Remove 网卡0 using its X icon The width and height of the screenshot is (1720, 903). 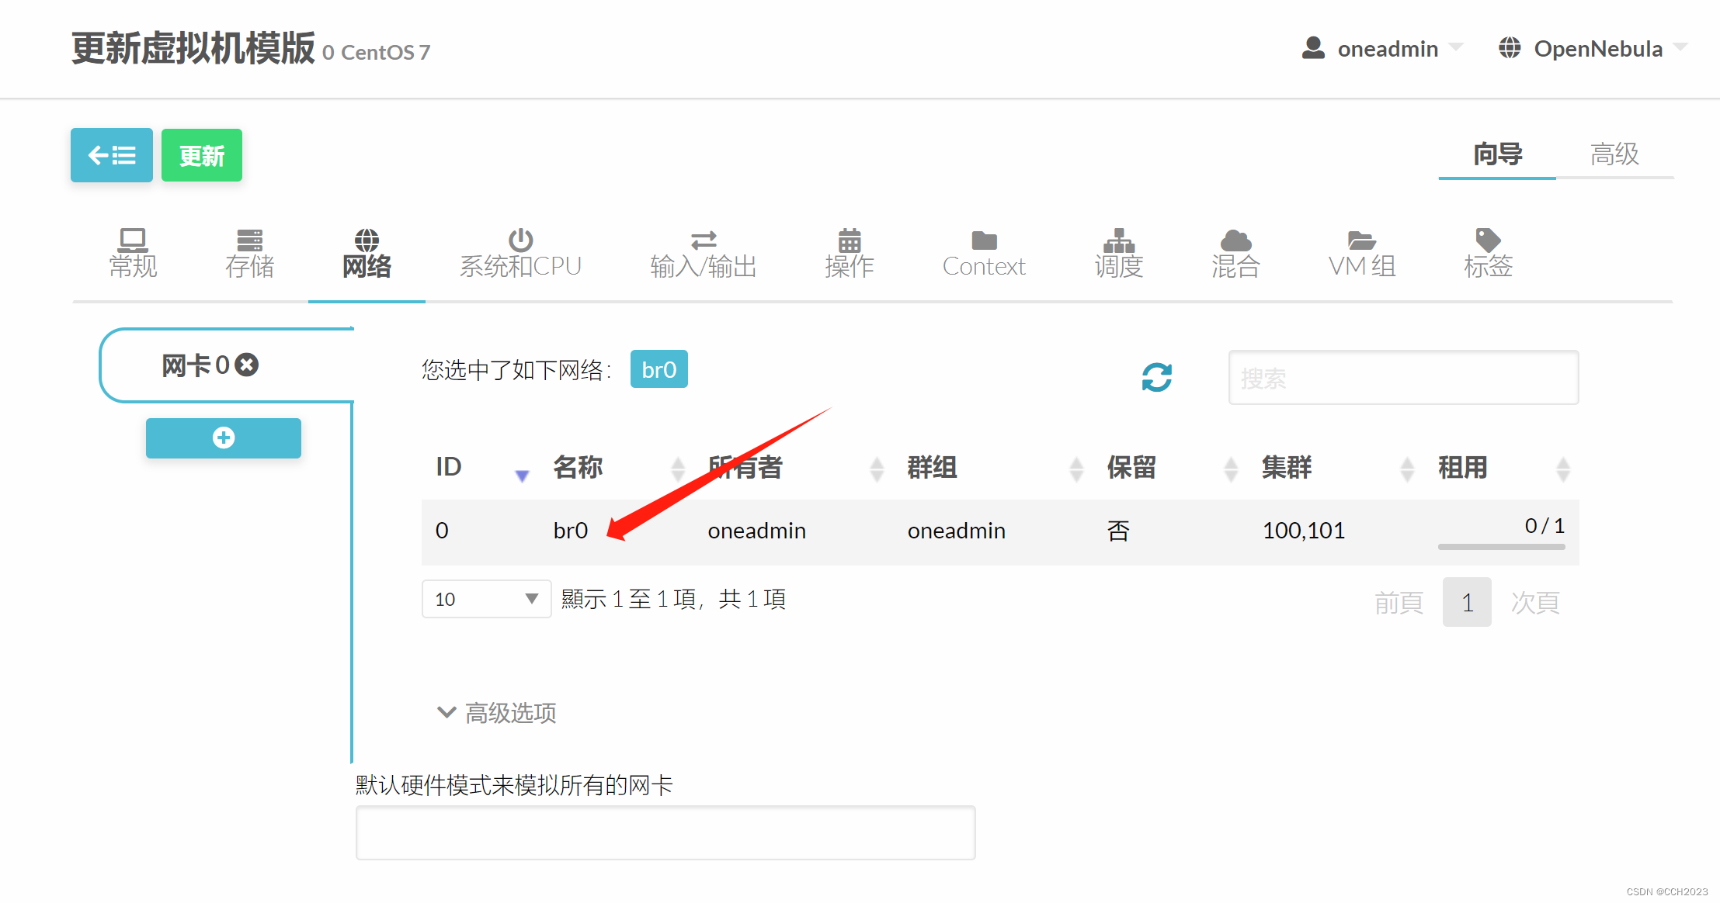tap(247, 365)
